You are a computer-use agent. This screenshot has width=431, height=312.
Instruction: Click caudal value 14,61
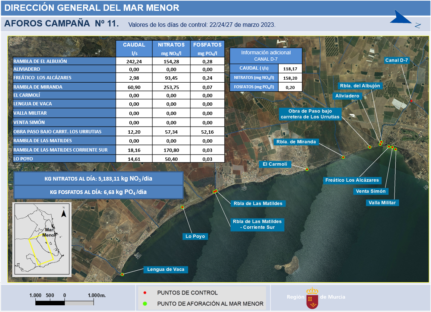point(134,159)
